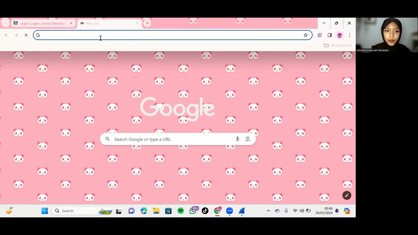
Task: Open the blue fin app on taskbar
Action: [x=242, y=211]
